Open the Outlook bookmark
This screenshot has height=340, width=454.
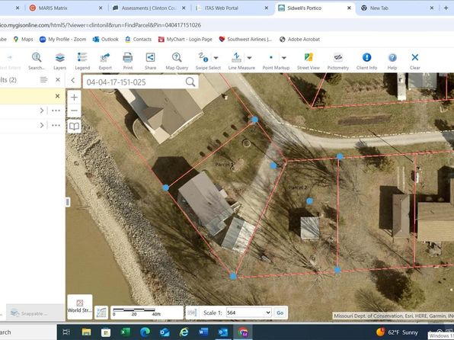(105, 39)
